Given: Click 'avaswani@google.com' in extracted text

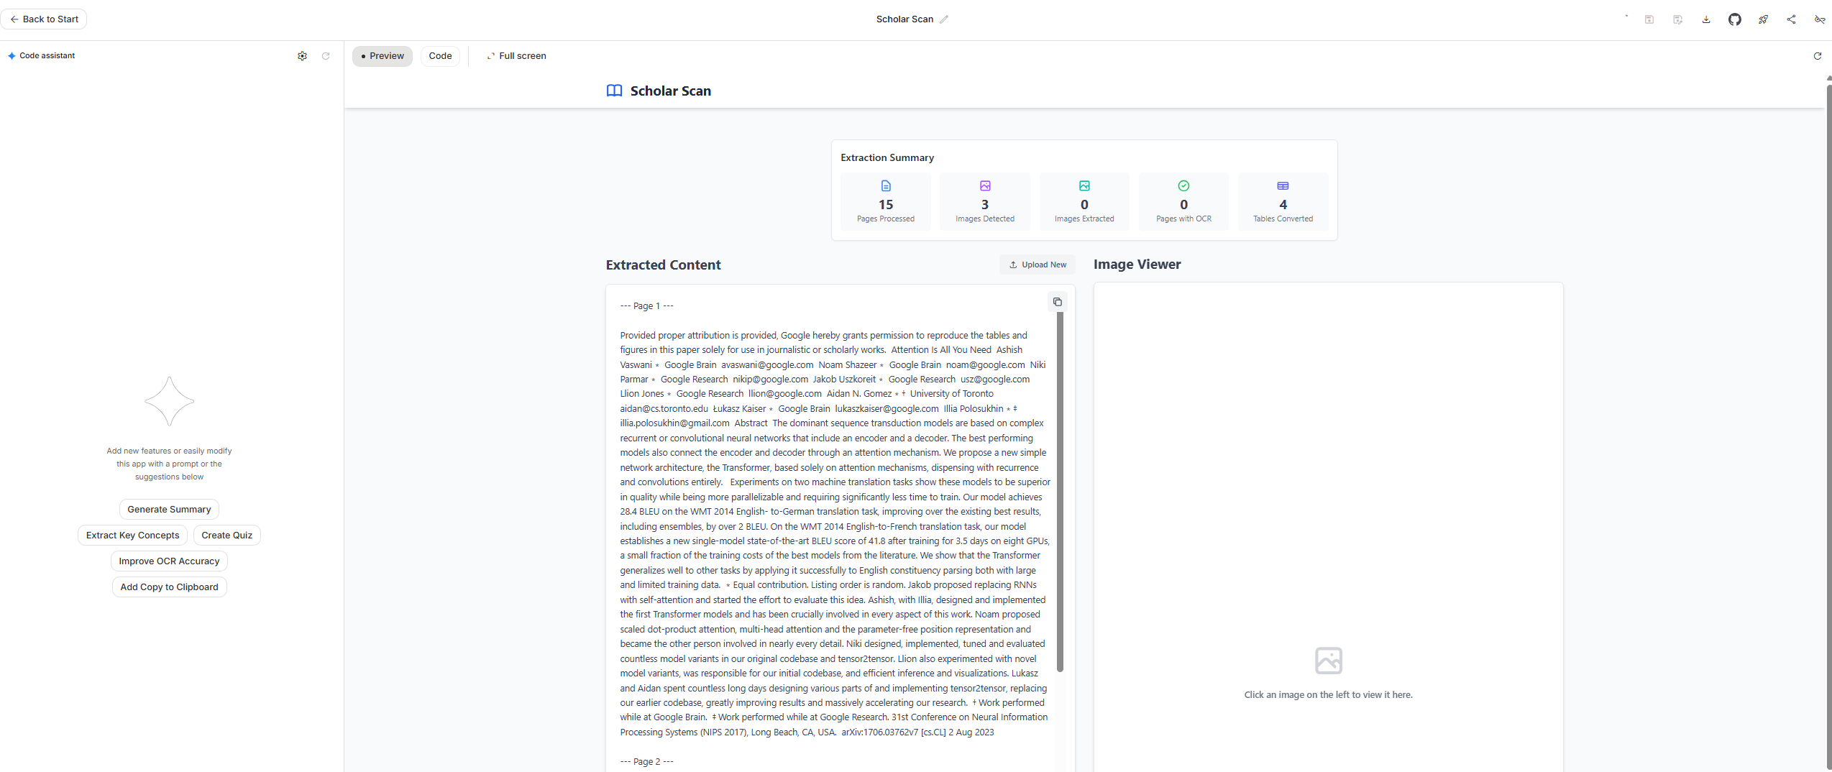Looking at the screenshot, I should point(767,364).
